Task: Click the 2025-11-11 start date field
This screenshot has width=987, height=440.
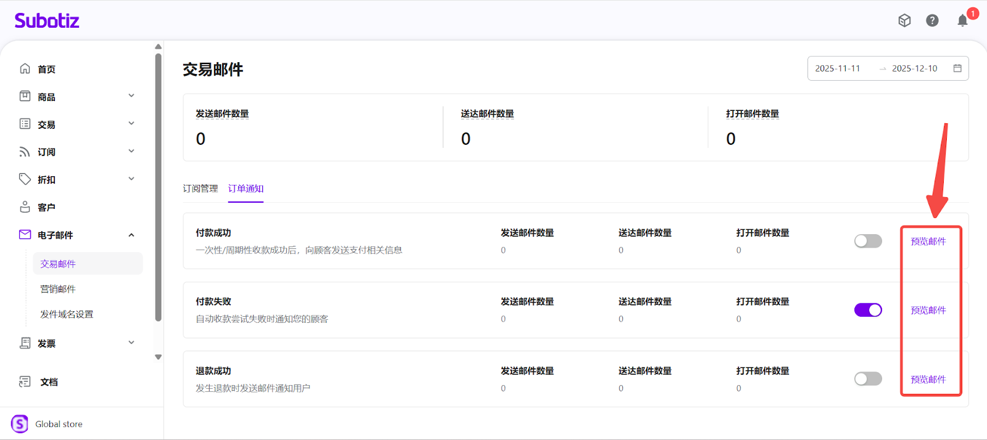Action: tap(838, 68)
